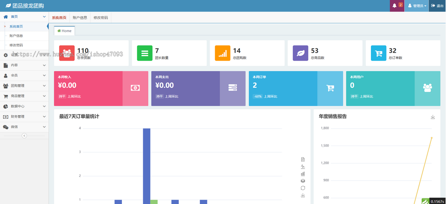Viewport: 446px width, 204px height.
Task: Restore the order chart with refresh icon
Action: [303, 188]
